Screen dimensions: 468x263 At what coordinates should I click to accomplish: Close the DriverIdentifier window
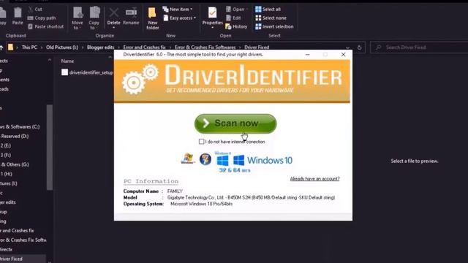click(343, 55)
